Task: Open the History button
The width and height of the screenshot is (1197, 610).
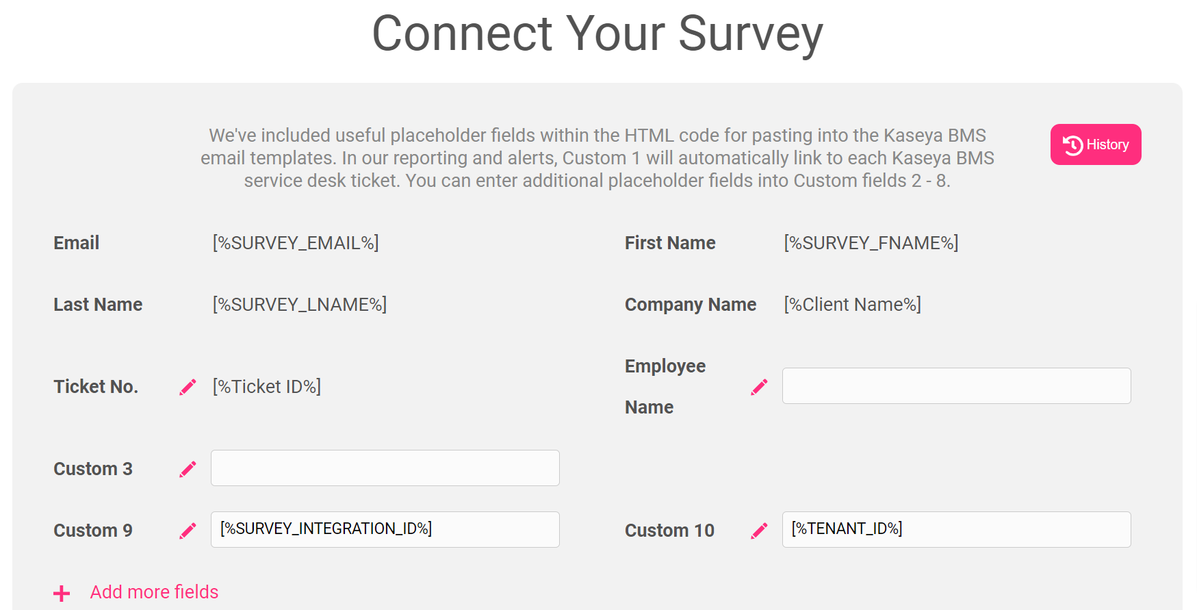Action: coord(1096,144)
